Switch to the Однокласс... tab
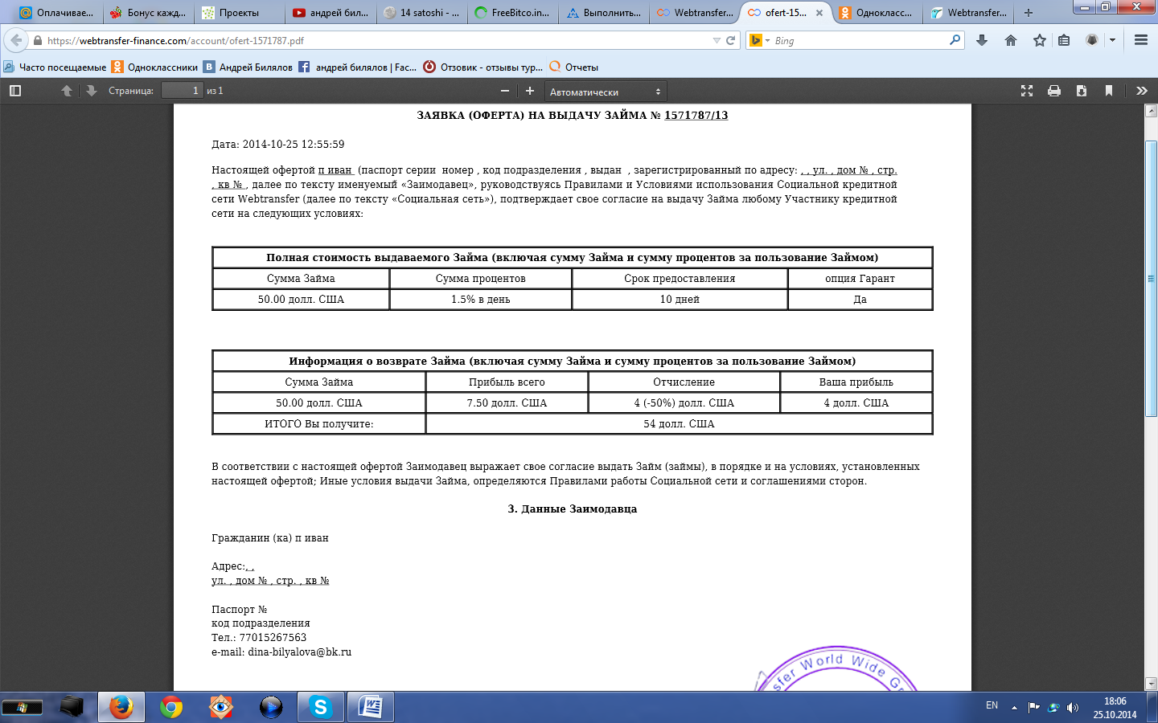 click(x=877, y=13)
